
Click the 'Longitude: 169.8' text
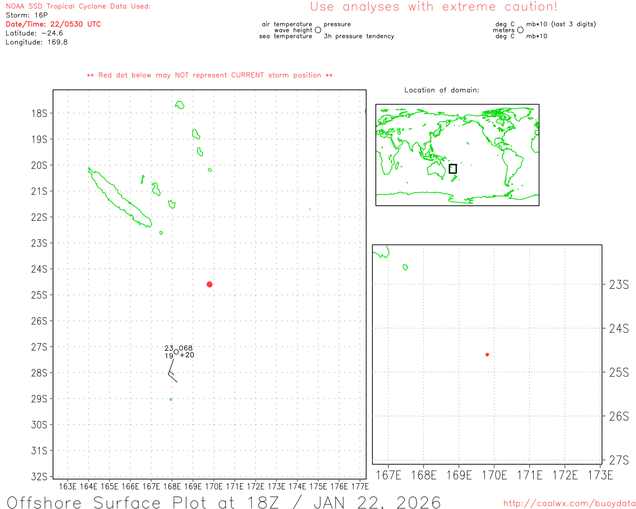(x=36, y=42)
